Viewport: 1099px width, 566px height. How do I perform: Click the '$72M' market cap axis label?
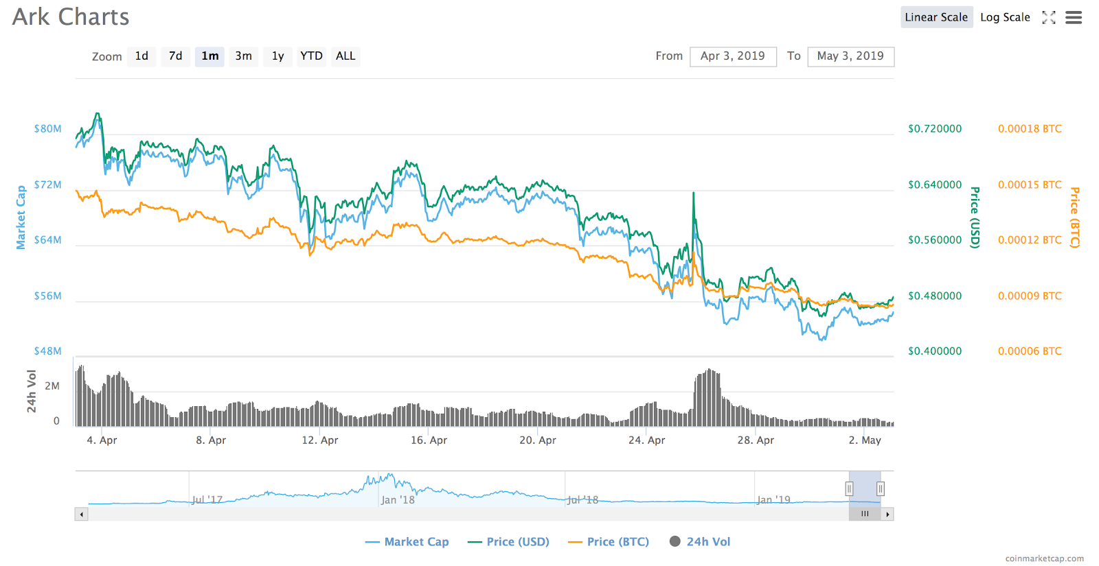point(48,185)
